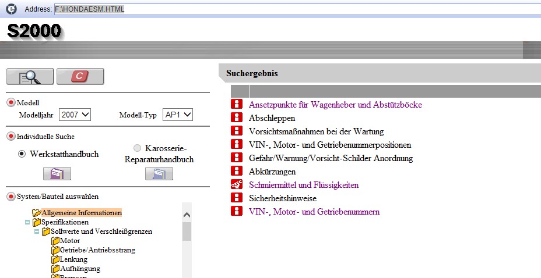Collapse the Spezifikationen tree node
The image size is (541, 278).
pos(27,222)
